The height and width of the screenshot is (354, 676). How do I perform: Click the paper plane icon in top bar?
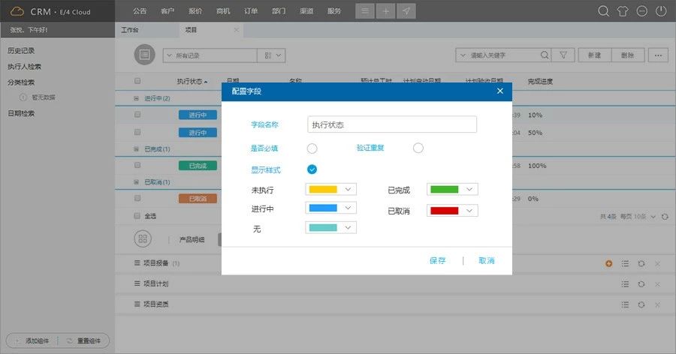406,11
